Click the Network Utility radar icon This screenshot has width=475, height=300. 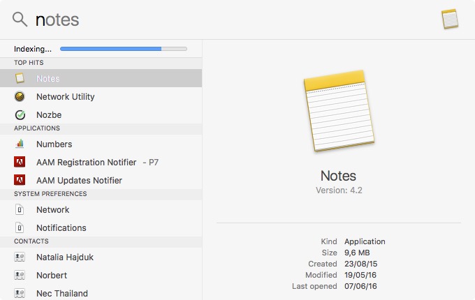[x=20, y=96]
